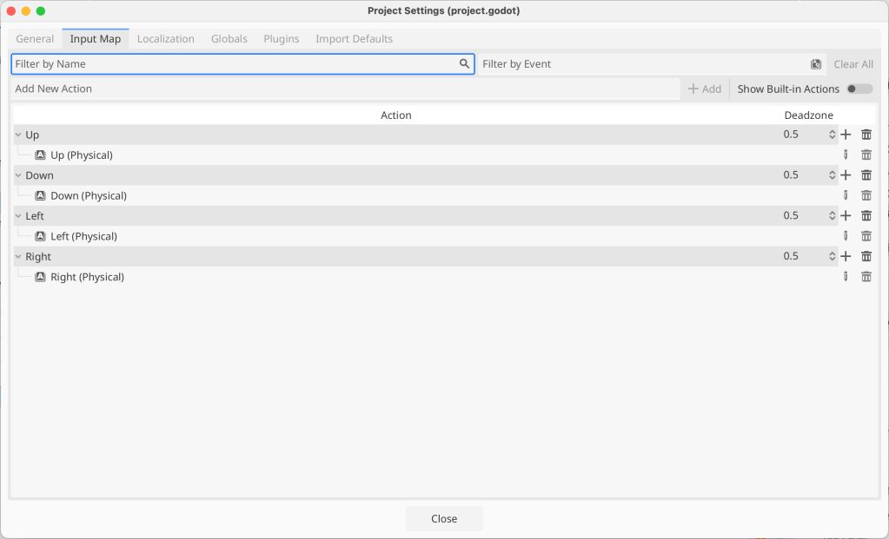Toggle Show Built-in Actions switch
Viewport: 889px width, 539px height.
[x=859, y=89]
